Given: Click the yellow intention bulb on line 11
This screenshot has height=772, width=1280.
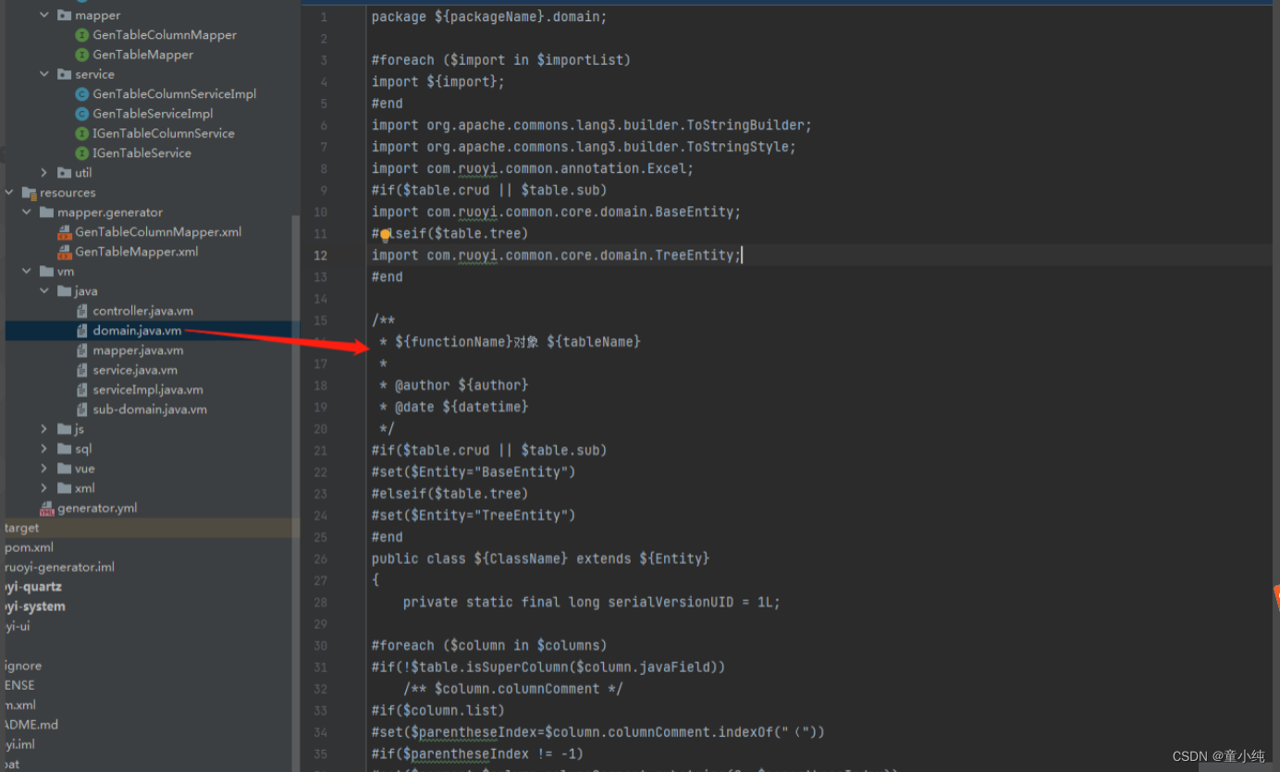Looking at the screenshot, I should point(386,235).
